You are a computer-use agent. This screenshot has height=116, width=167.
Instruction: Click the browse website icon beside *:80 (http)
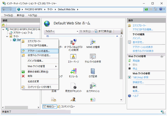point(129,77)
